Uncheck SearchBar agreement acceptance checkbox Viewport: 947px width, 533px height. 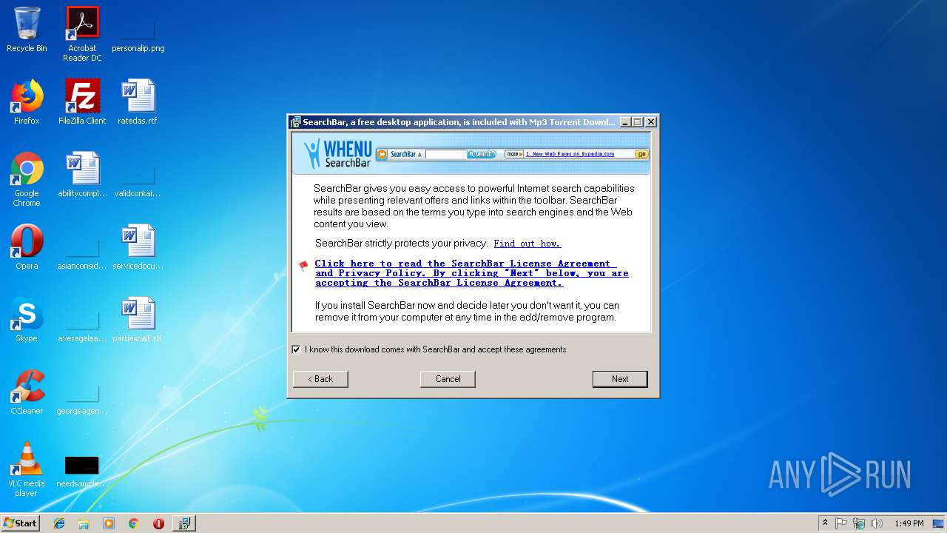[x=297, y=349]
